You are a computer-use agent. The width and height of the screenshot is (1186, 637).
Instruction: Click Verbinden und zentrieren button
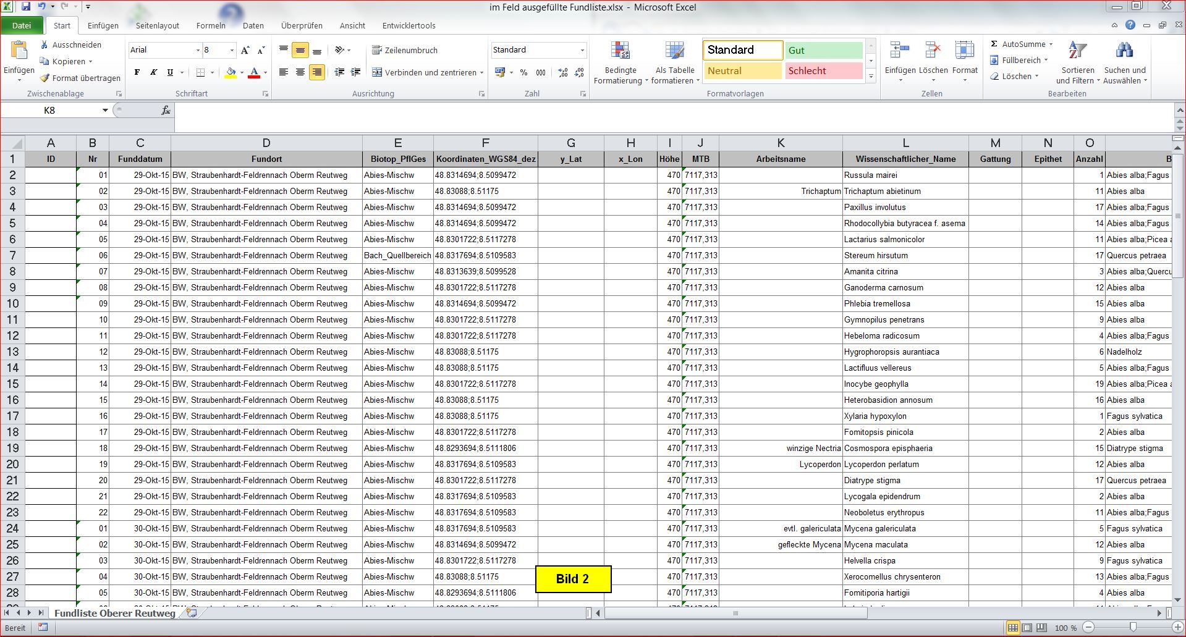pos(428,73)
